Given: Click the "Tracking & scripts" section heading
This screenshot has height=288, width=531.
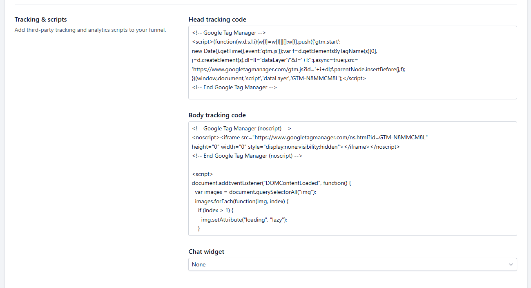Looking at the screenshot, I should coord(41,20).
